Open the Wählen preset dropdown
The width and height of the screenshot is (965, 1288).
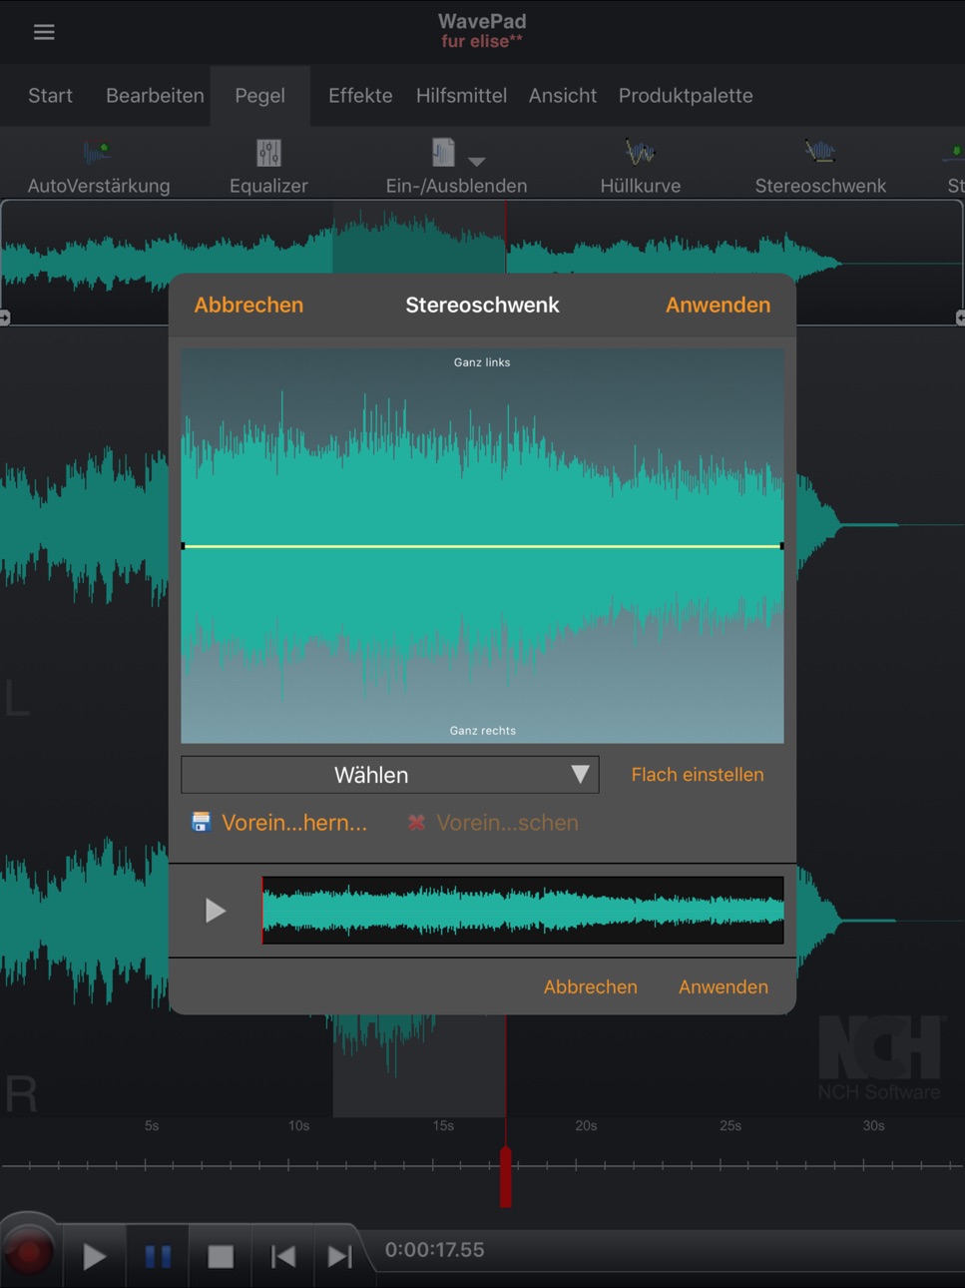point(390,775)
